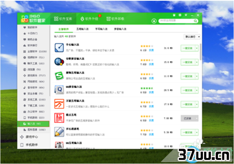
Task: Click the green S 搜狗五笔输入法 icon
Action: click(59, 76)
